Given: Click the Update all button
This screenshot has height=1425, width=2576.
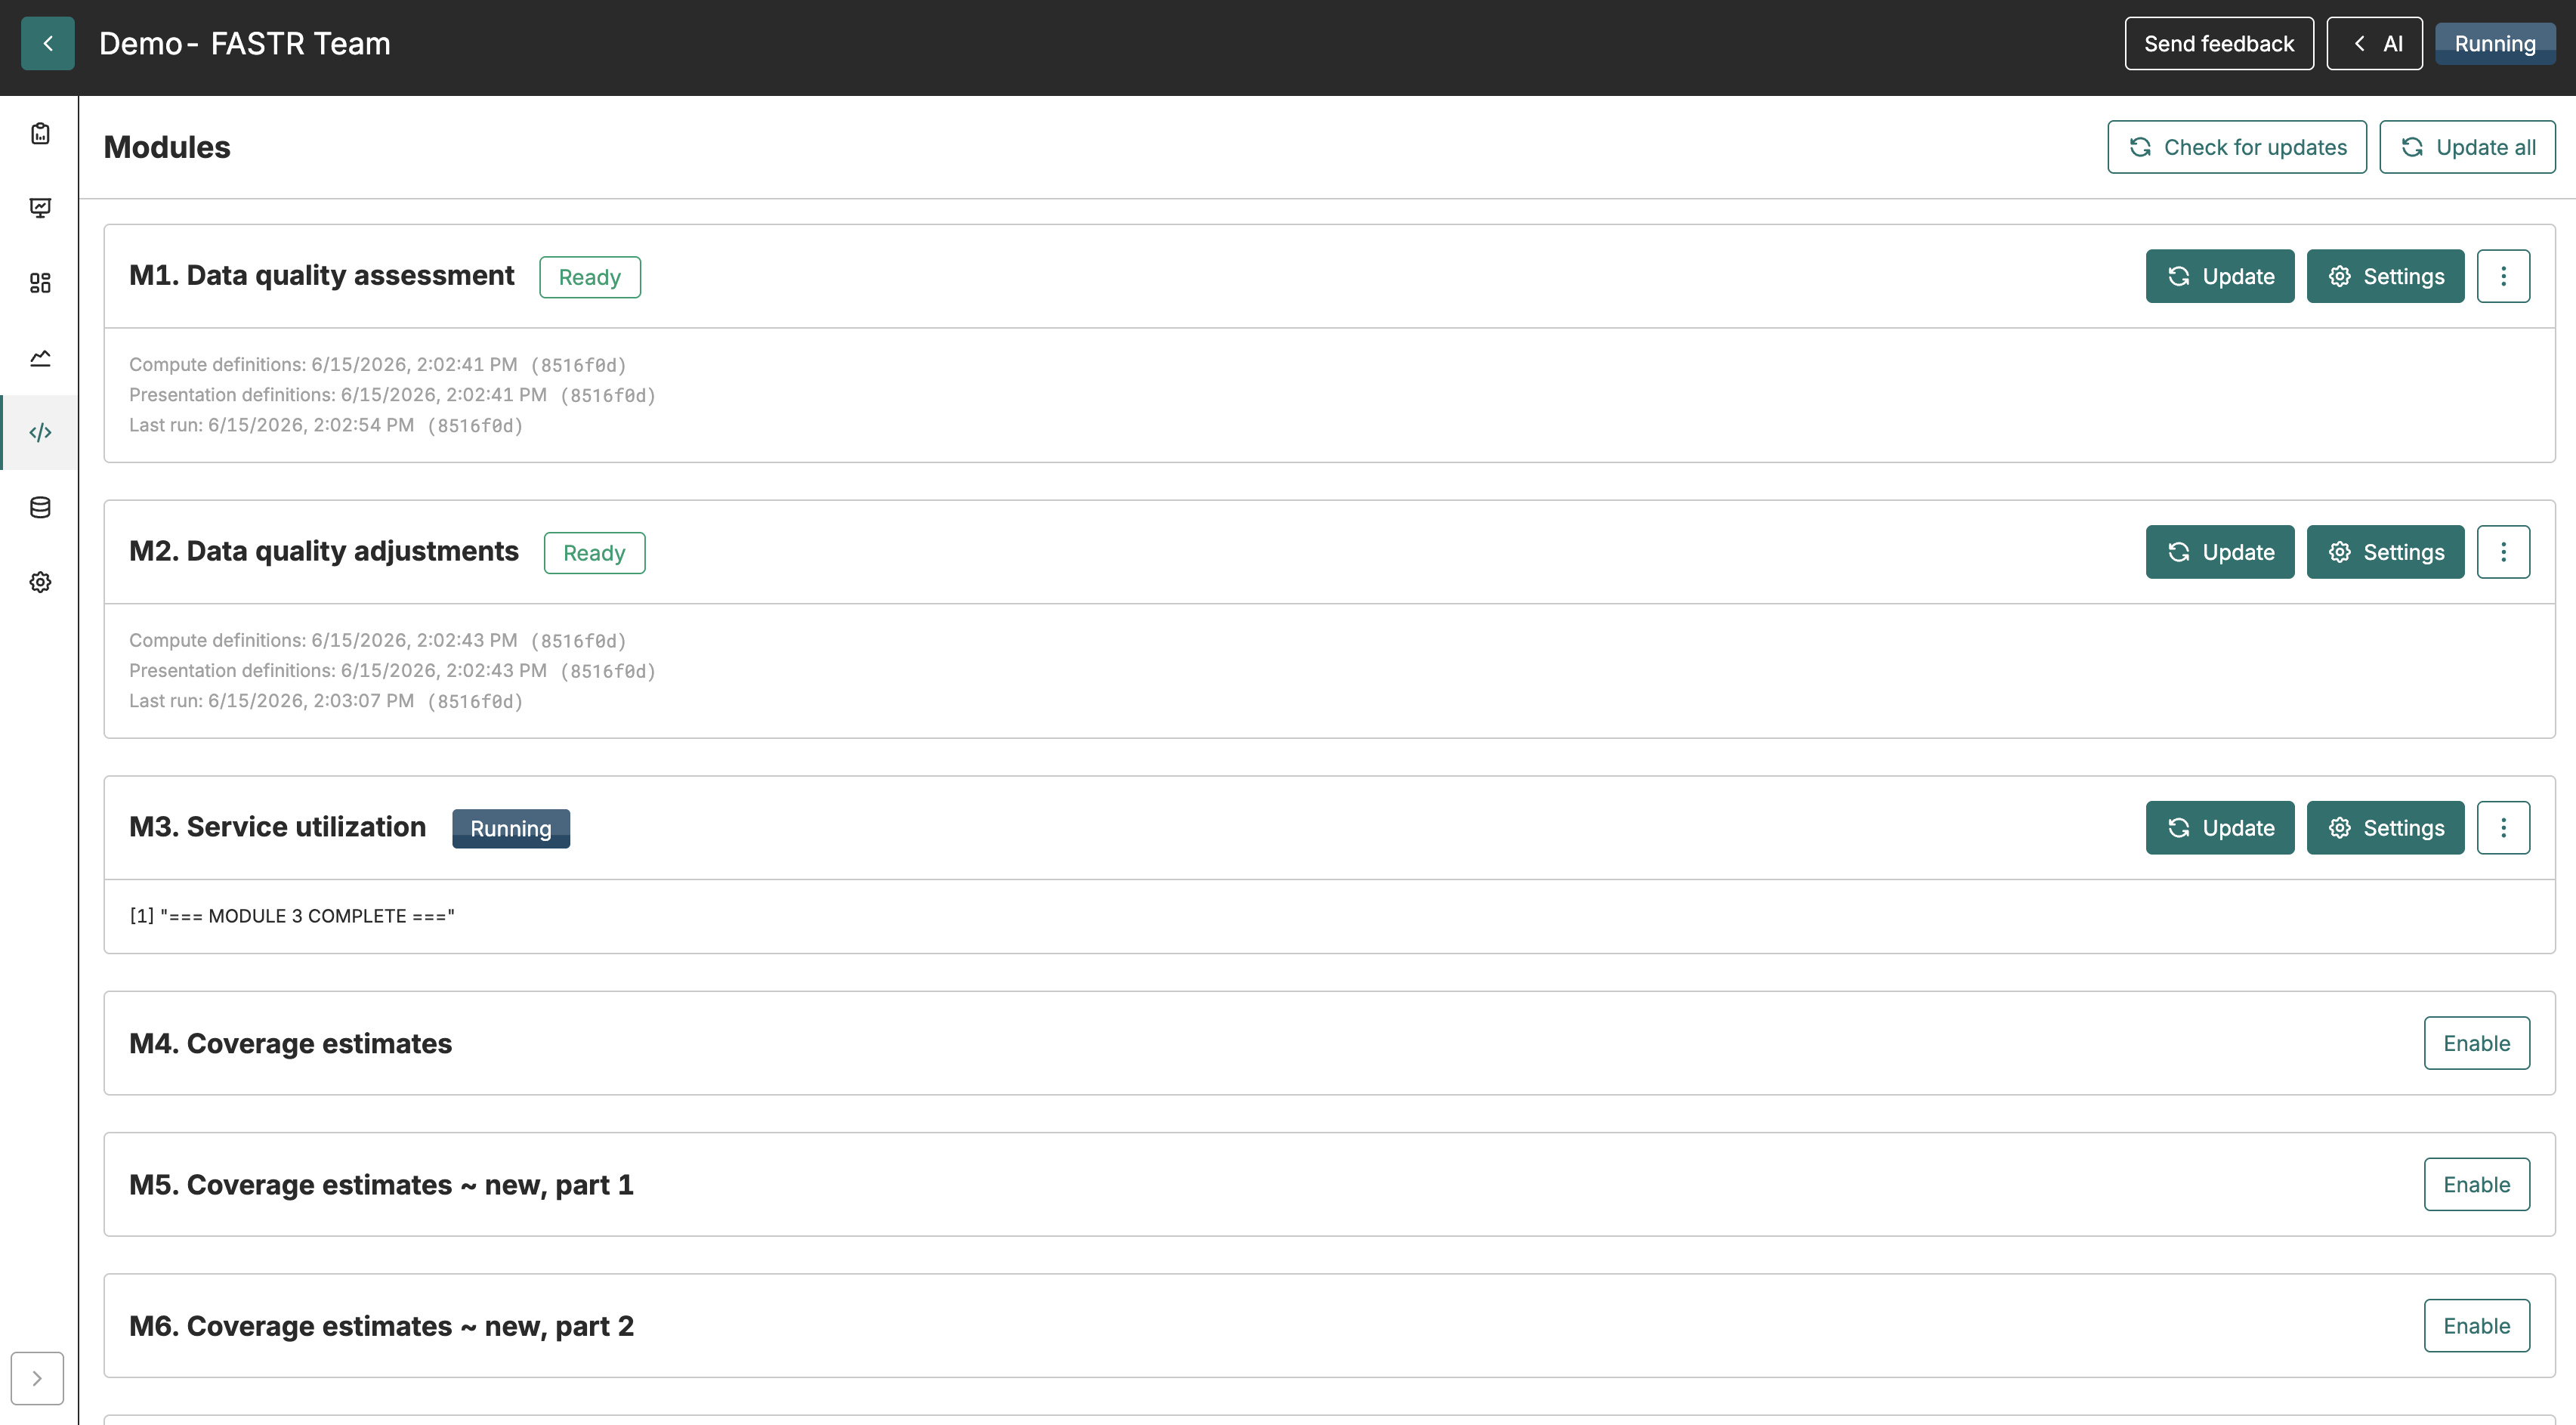Looking at the screenshot, I should tap(2467, 147).
